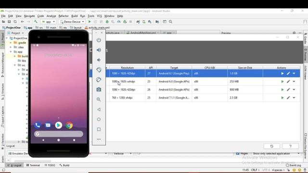Expand the .idea folder in project tree

click(x=11, y=47)
